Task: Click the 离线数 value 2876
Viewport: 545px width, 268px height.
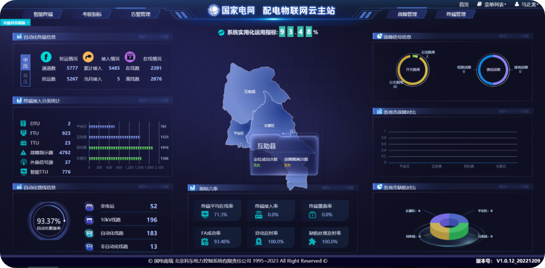Action: click(156, 79)
